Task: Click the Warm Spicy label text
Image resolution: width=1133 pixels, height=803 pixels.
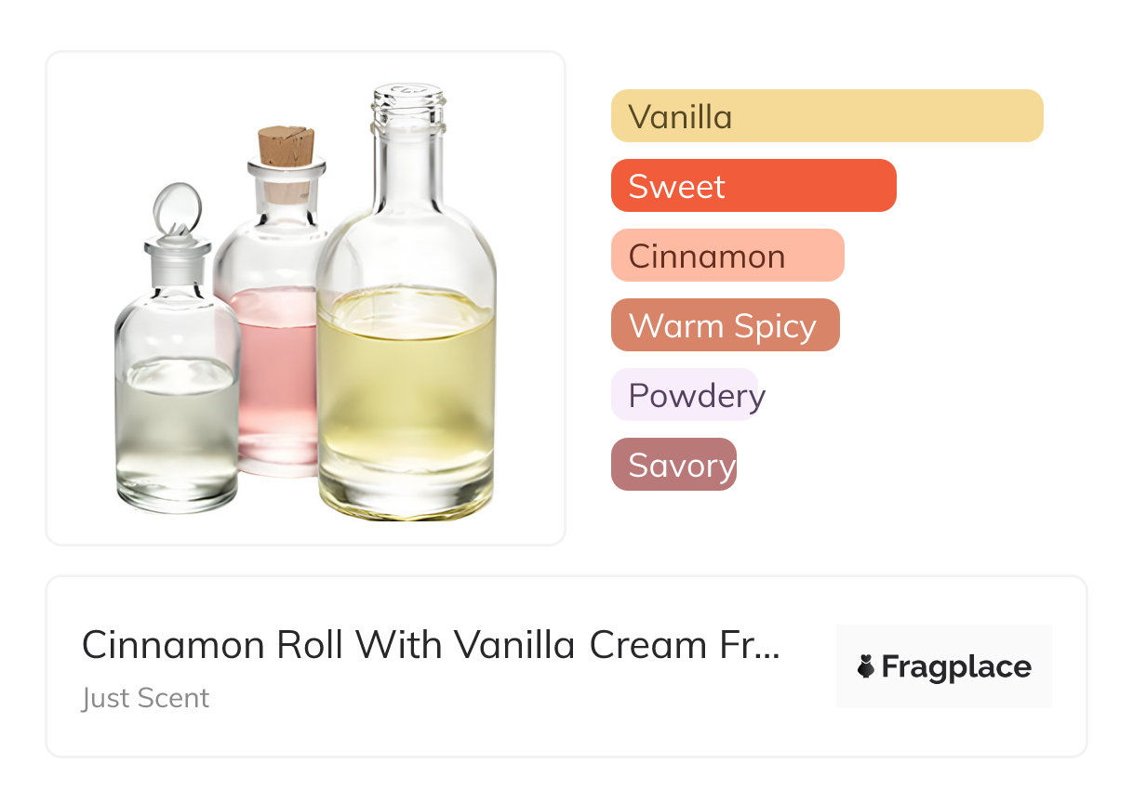Action: 723,326
